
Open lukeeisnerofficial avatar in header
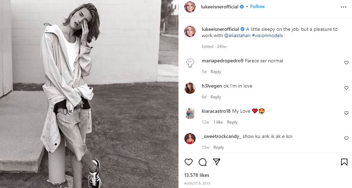[190, 7]
